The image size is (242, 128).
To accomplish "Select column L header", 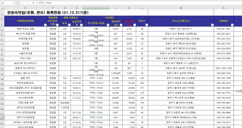I will pyautogui.click(x=142, y=8).
